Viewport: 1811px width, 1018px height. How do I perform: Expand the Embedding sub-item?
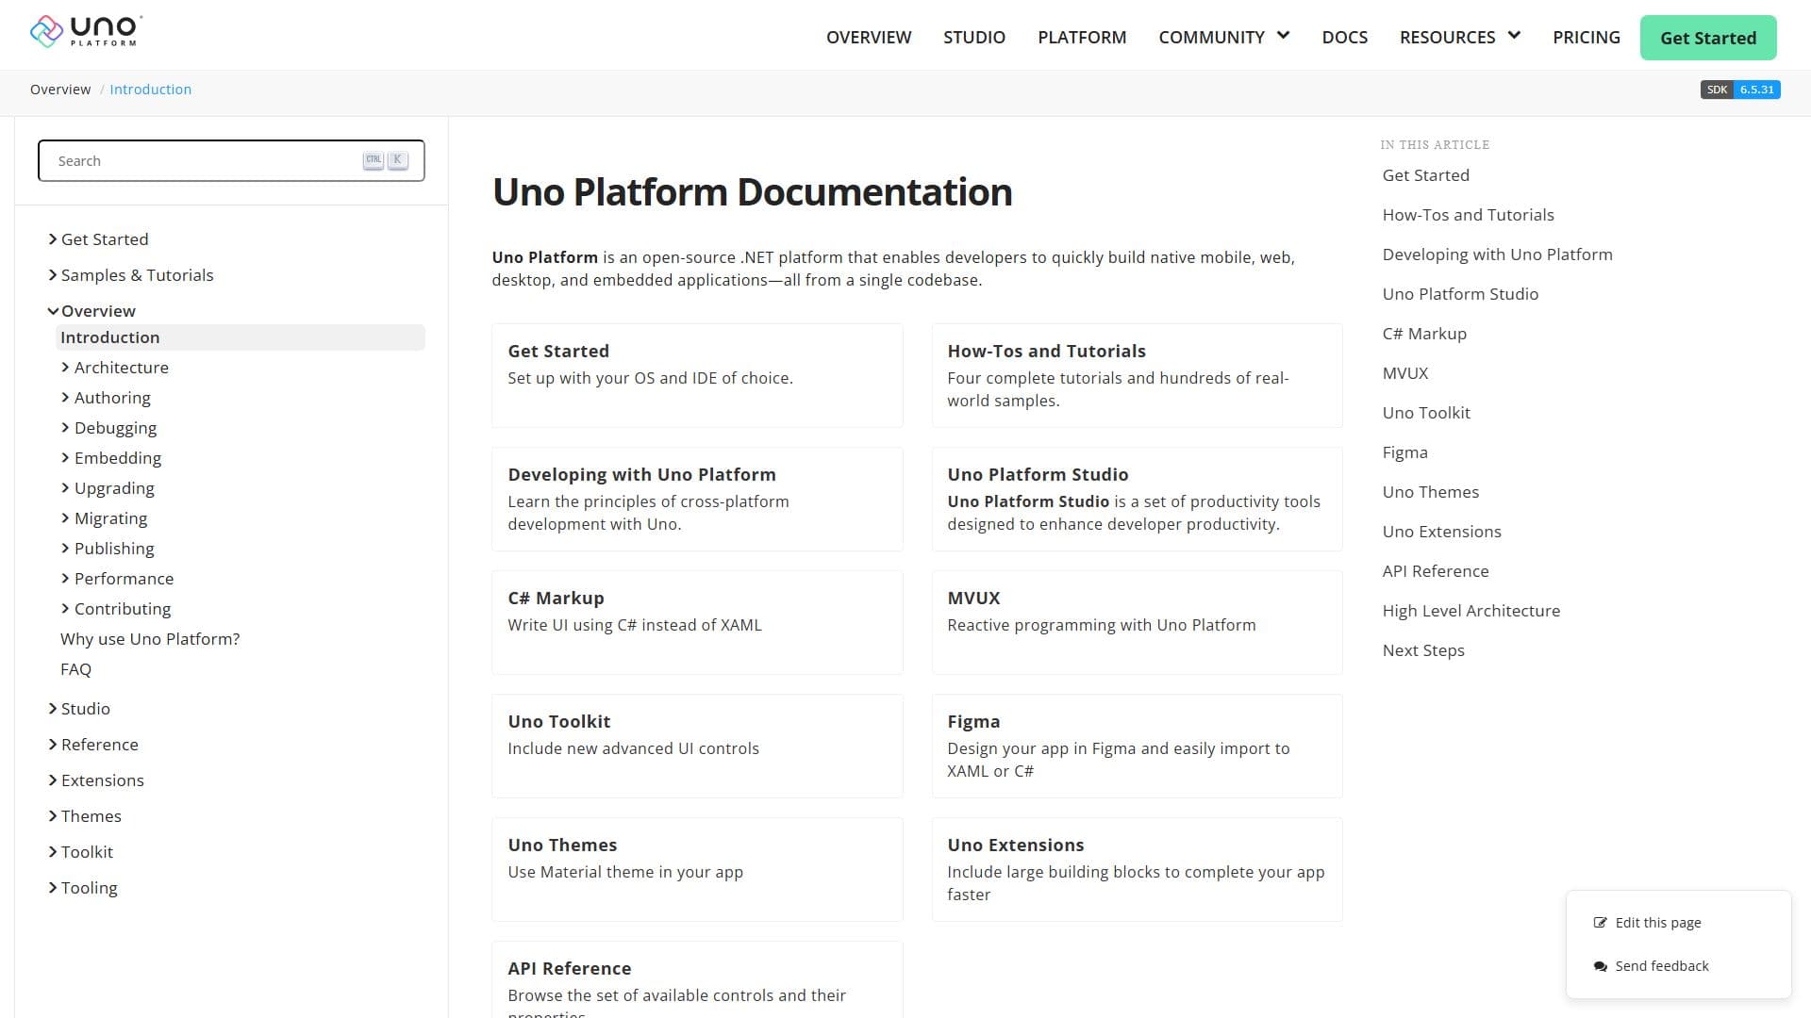(x=65, y=458)
